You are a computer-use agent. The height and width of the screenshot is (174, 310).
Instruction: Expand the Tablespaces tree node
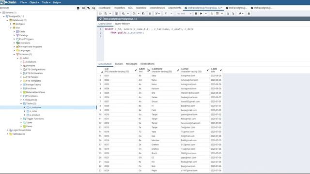click(x=7, y=134)
